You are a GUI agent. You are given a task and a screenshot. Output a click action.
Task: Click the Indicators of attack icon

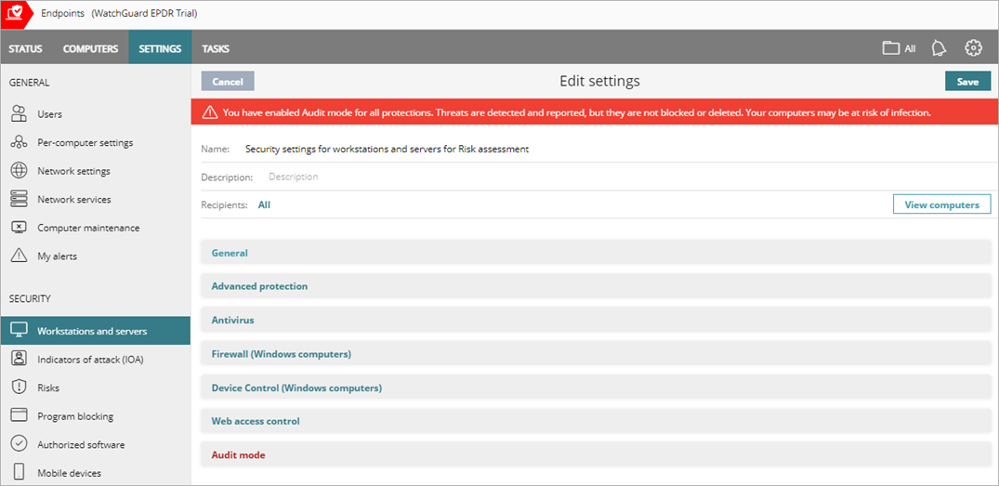pyautogui.click(x=20, y=360)
